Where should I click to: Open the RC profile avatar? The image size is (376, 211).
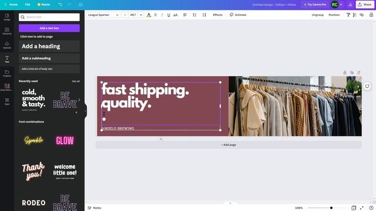click(x=334, y=5)
